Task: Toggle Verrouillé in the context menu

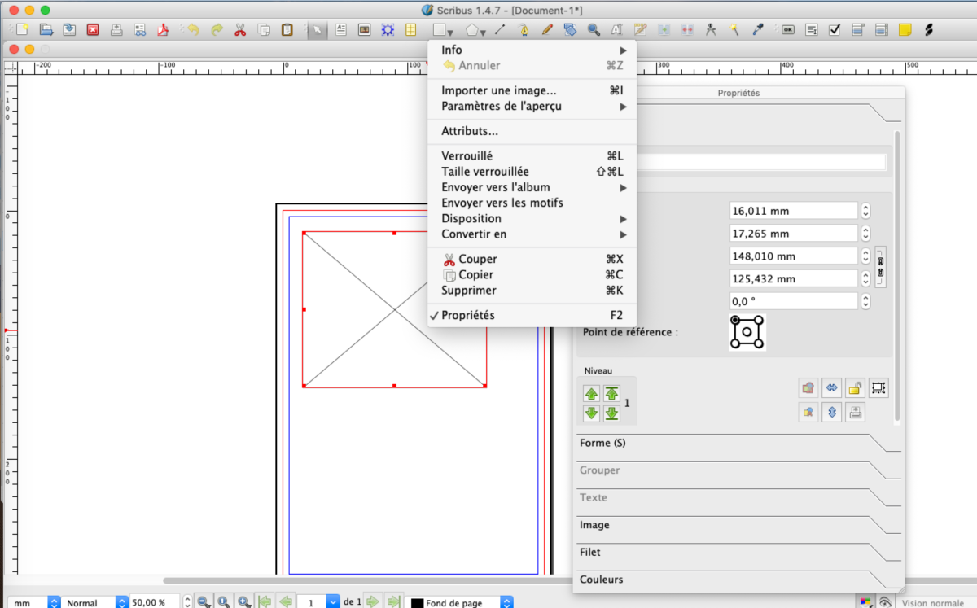Action: [467, 155]
